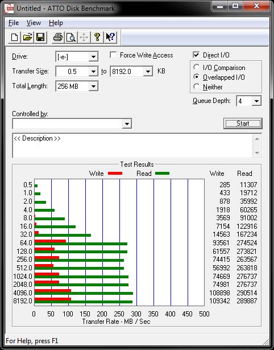Click the red write bar for 64.0
The height and width of the screenshot is (350, 274).
coord(50,241)
